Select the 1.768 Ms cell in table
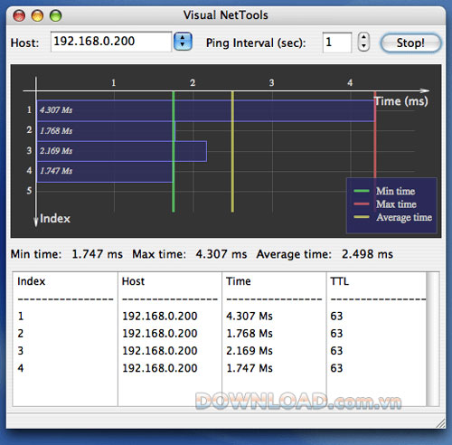The height and width of the screenshot is (445, 452). tap(250, 334)
